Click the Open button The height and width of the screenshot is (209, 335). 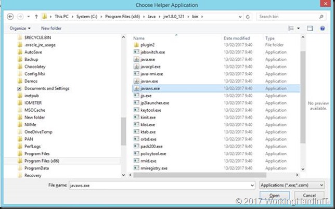tap(275, 195)
